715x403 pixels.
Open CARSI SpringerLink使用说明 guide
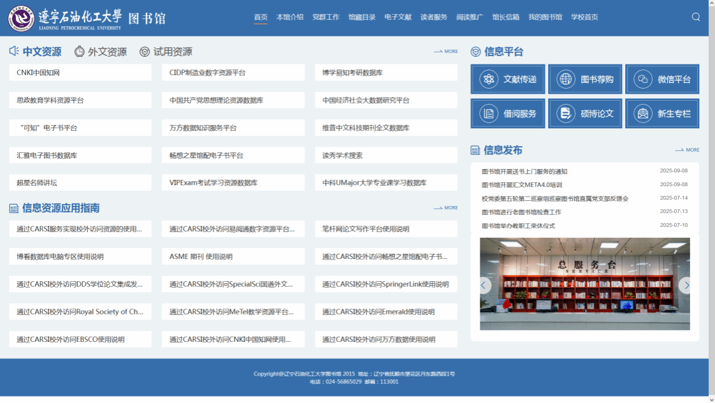point(386,284)
